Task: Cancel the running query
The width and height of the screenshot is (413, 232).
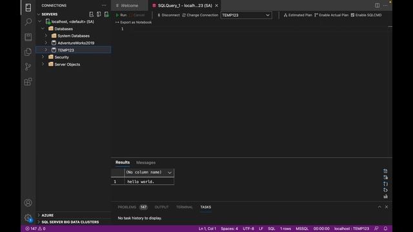Action: (137, 15)
